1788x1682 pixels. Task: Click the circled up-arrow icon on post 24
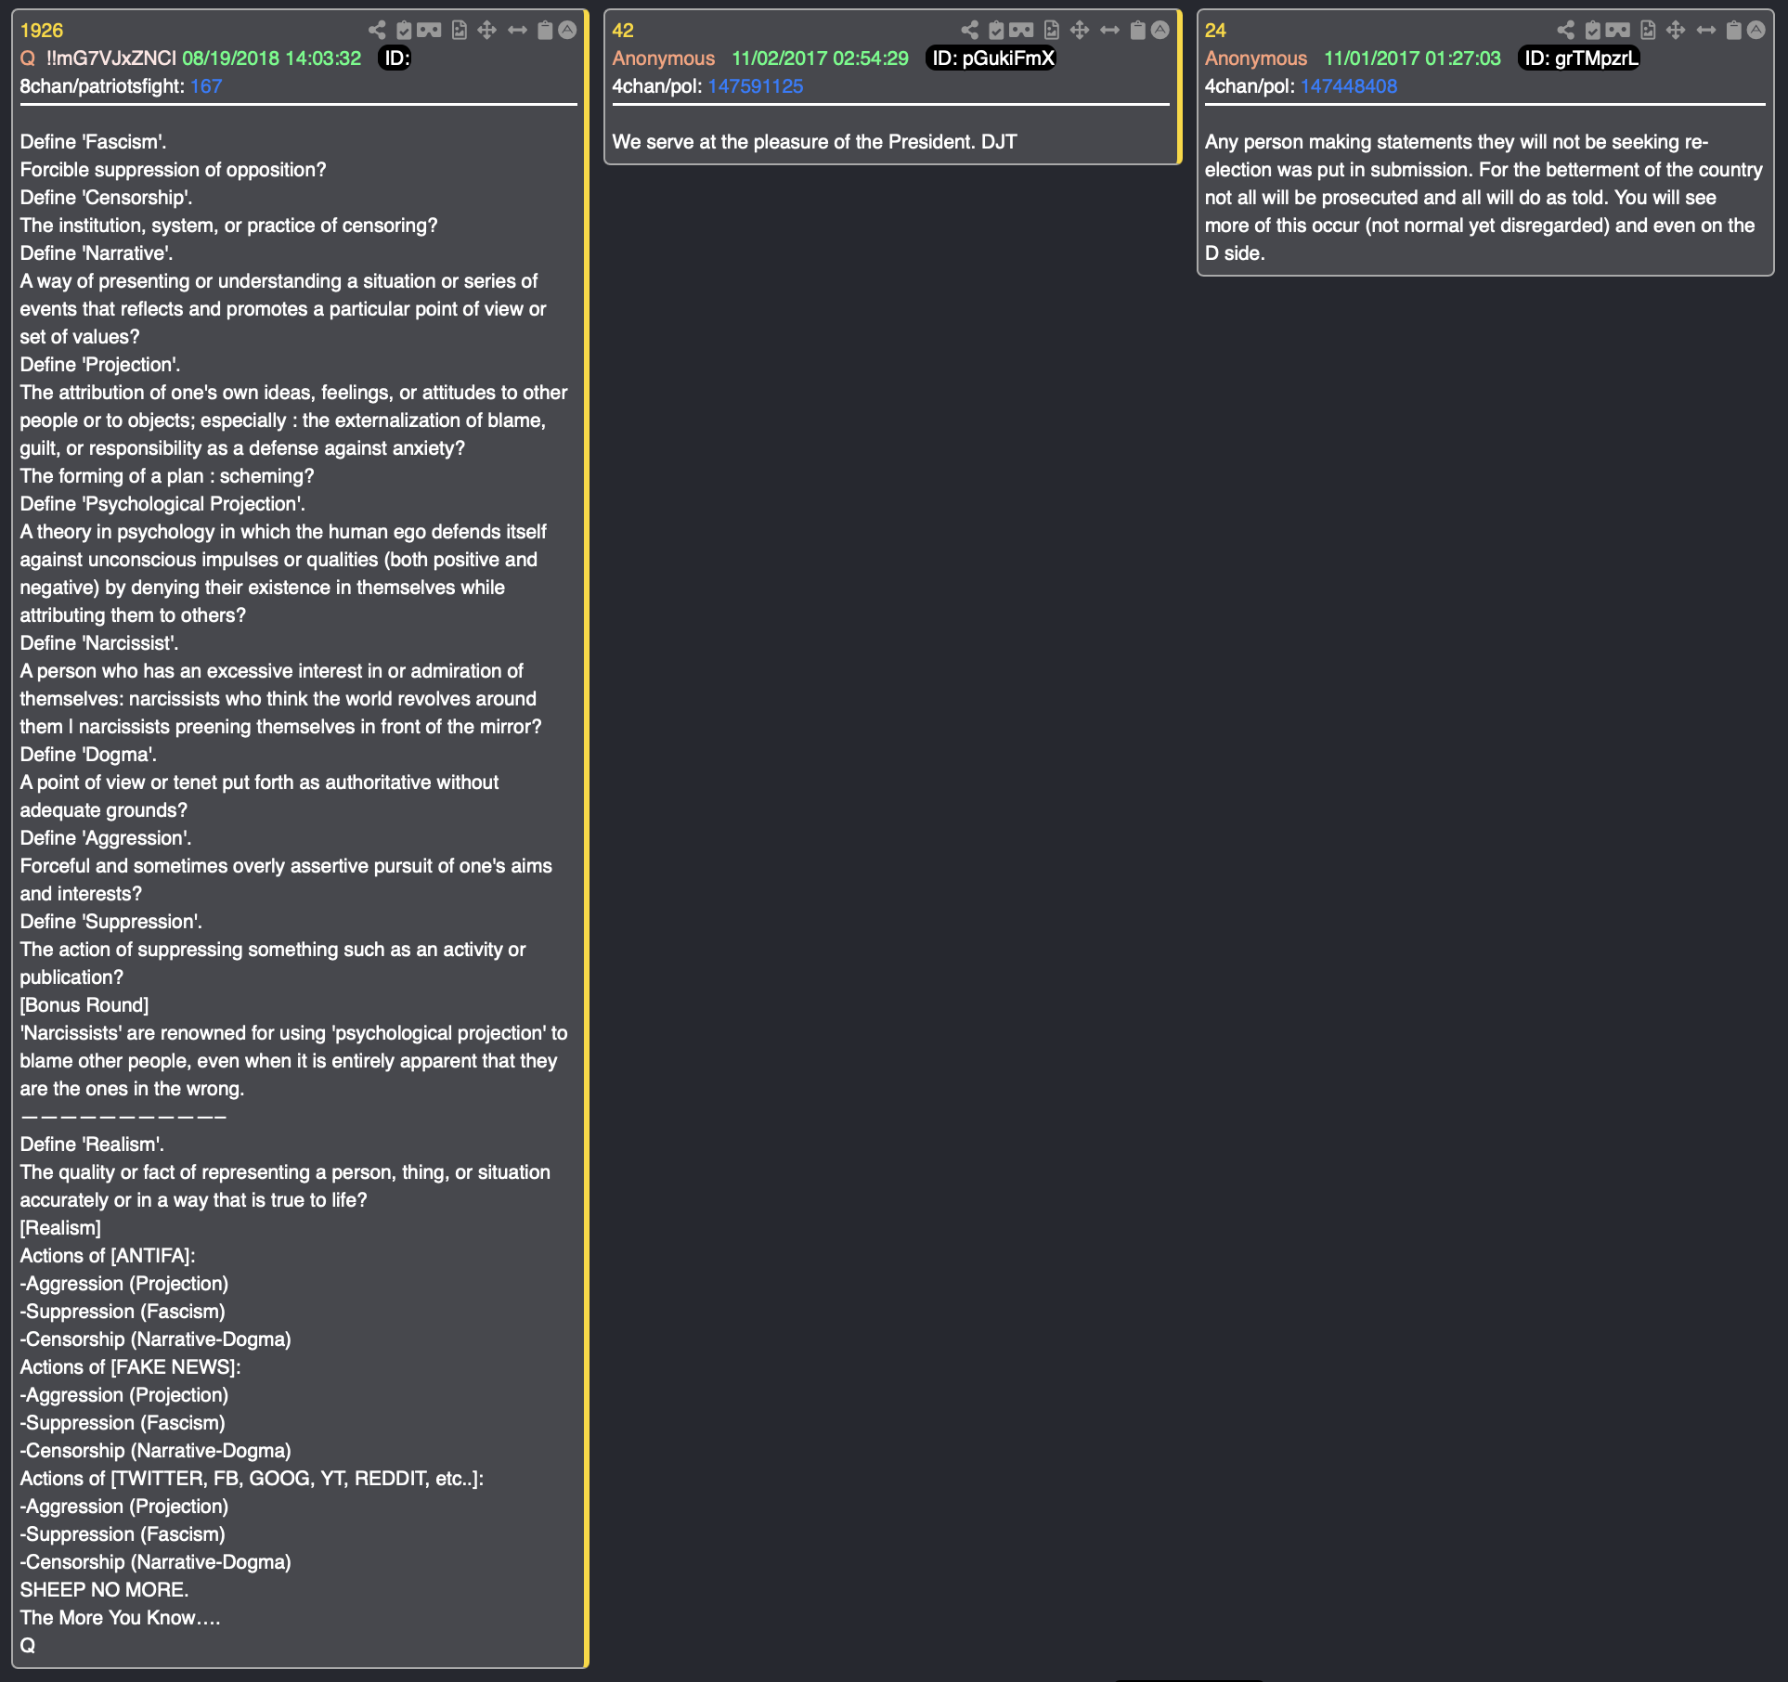(1756, 31)
